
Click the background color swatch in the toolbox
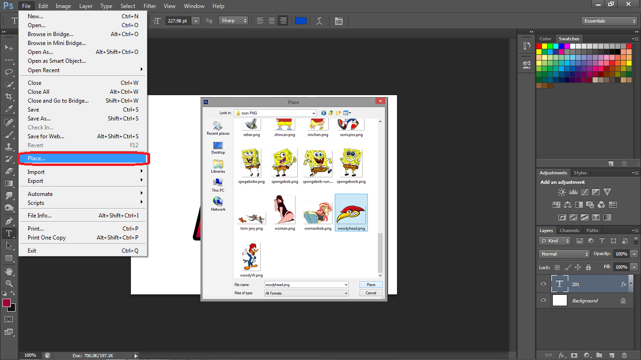coord(13,309)
